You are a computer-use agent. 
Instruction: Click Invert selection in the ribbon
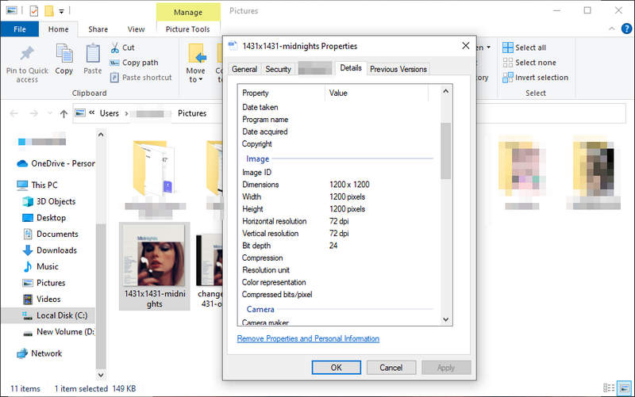pyautogui.click(x=507, y=78)
